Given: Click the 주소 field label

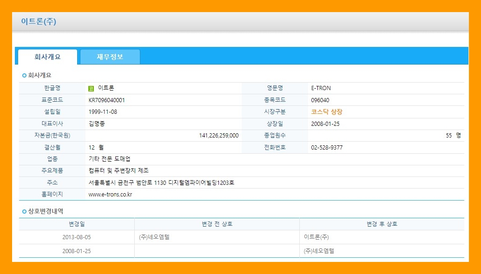Looking at the screenshot, I should (x=53, y=183).
